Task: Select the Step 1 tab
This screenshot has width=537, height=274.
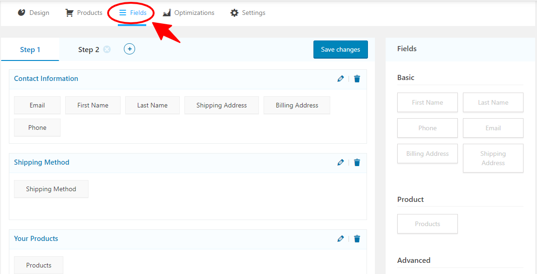Action: click(x=30, y=50)
